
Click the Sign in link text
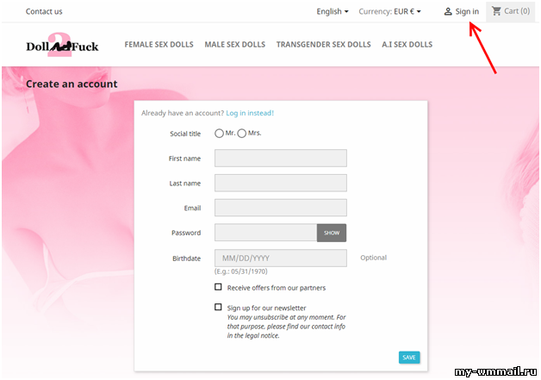[x=467, y=11]
